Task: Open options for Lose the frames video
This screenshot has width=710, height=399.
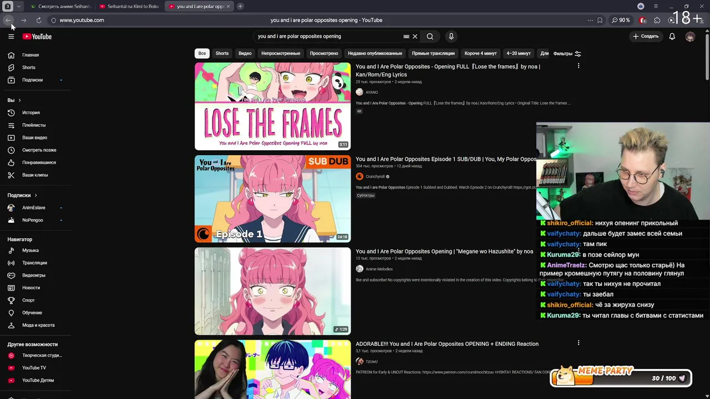Action: (x=579, y=66)
